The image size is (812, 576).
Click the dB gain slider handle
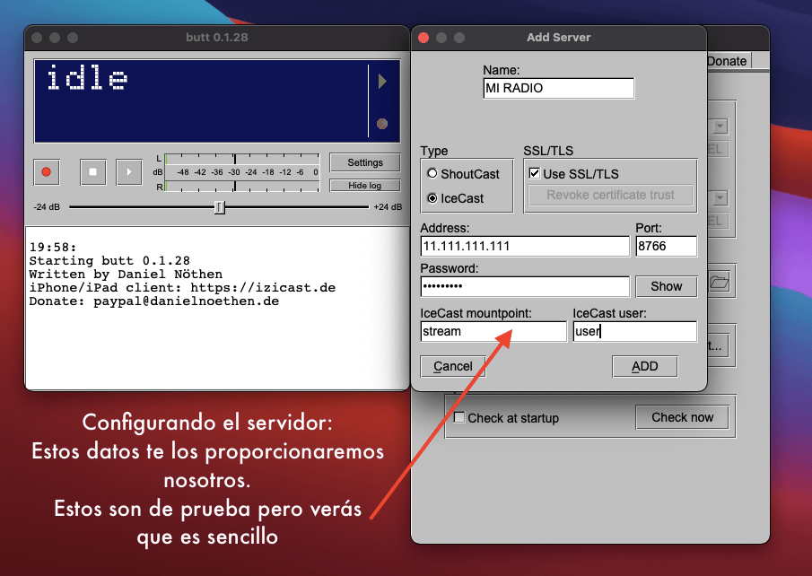(219, 206)
